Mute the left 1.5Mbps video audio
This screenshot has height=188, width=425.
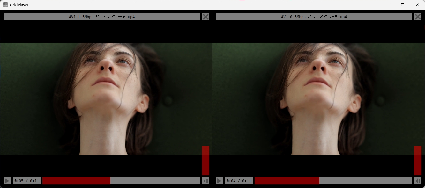206,181
